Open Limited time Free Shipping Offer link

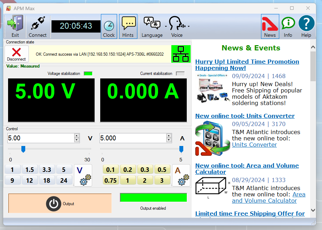[250, 214]
